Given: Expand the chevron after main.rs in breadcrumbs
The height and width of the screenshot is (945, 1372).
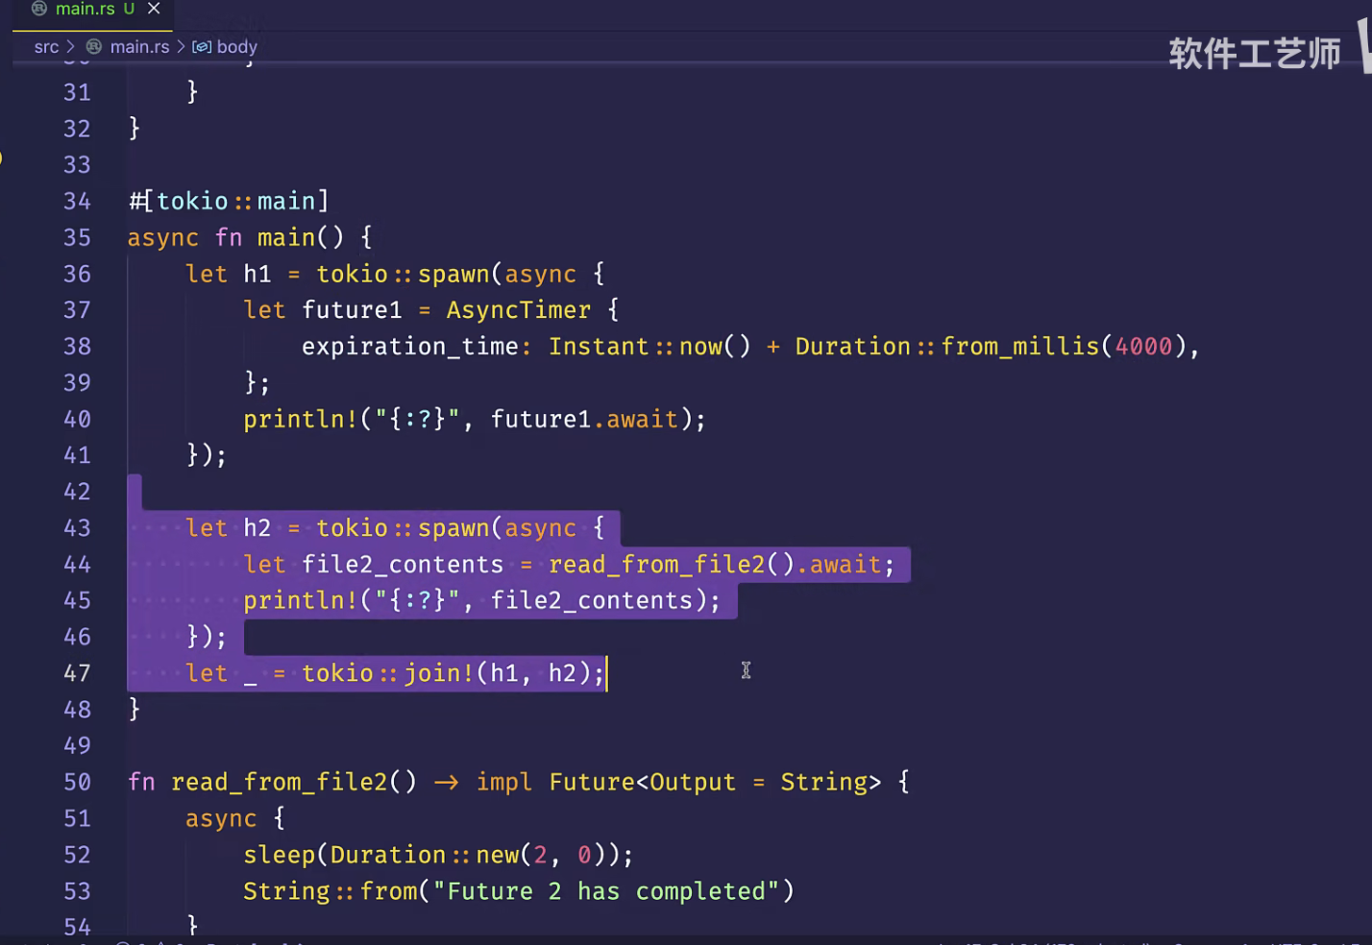Looking at the screenshot, I should [181, 47].
